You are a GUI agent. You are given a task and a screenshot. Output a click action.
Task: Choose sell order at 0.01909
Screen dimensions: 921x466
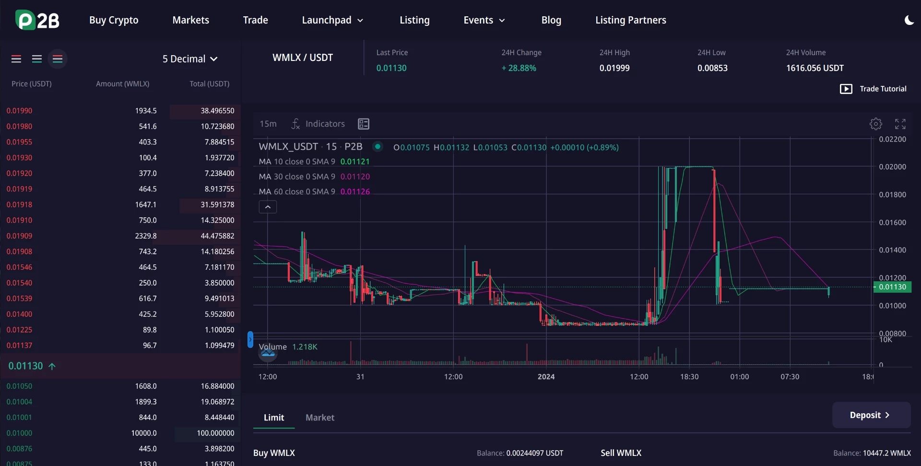120,236
